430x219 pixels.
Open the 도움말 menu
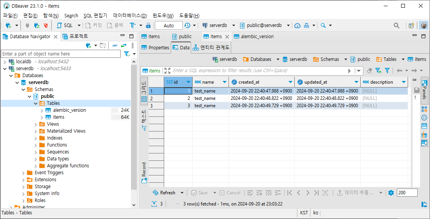pos(190,16)
